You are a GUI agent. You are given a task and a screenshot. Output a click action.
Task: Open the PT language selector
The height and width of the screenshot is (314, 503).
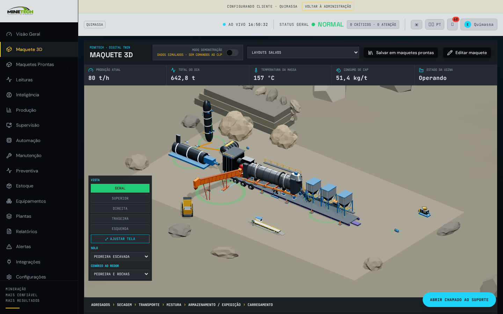pos(435,24)
